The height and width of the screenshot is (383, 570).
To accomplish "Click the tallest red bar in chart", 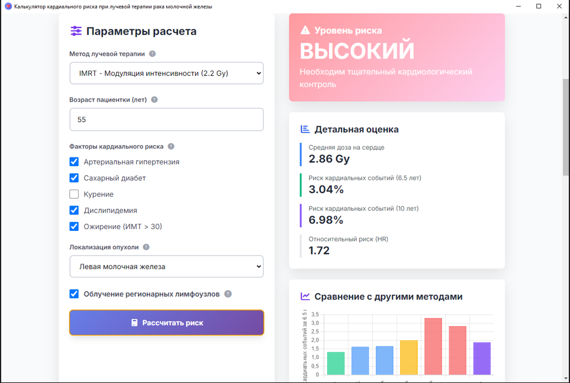I will (432, 346).
